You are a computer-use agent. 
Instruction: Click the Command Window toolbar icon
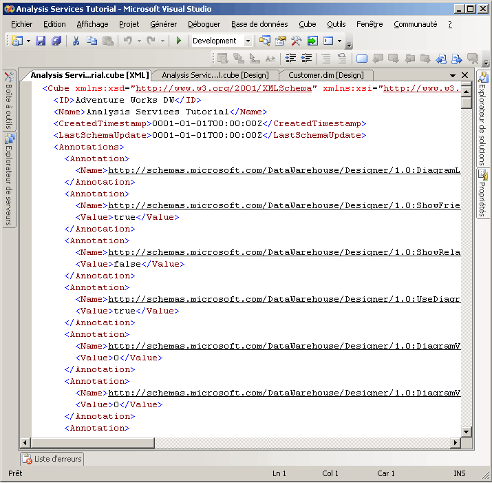click(328, 41)
